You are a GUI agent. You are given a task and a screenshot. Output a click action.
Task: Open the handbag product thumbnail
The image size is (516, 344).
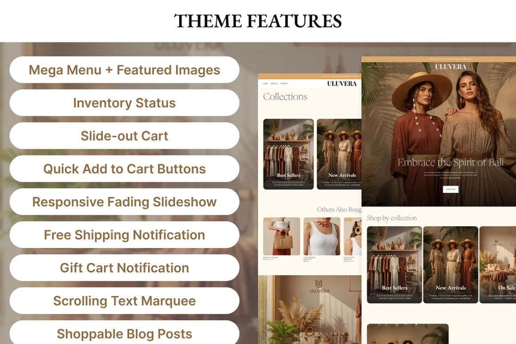click(x=282, y=236)
